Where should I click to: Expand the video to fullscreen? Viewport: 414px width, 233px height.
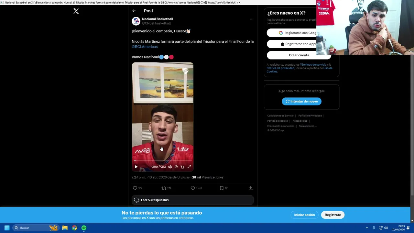coord(189,167)
